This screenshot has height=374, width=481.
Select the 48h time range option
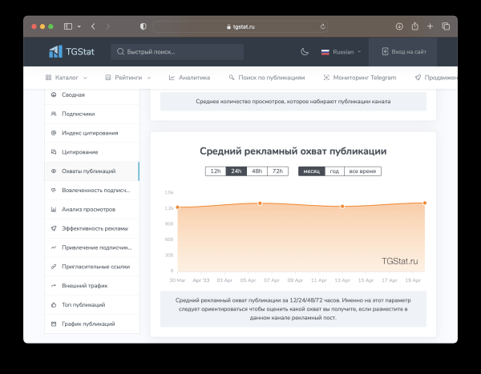tap(257, 171)
